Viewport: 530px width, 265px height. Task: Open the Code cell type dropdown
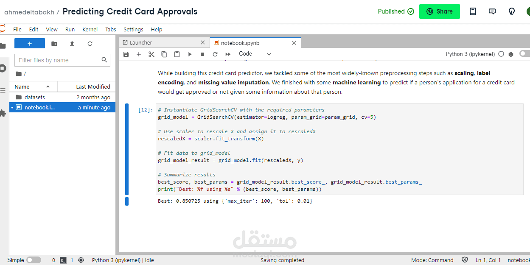[x=255, y=54]
